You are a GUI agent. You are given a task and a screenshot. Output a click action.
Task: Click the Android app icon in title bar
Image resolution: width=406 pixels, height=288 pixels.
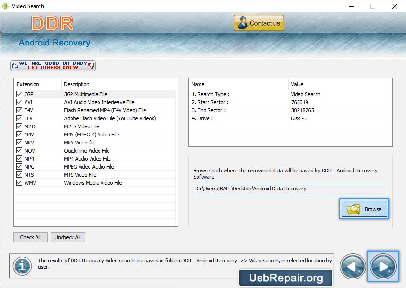(6, 6)
